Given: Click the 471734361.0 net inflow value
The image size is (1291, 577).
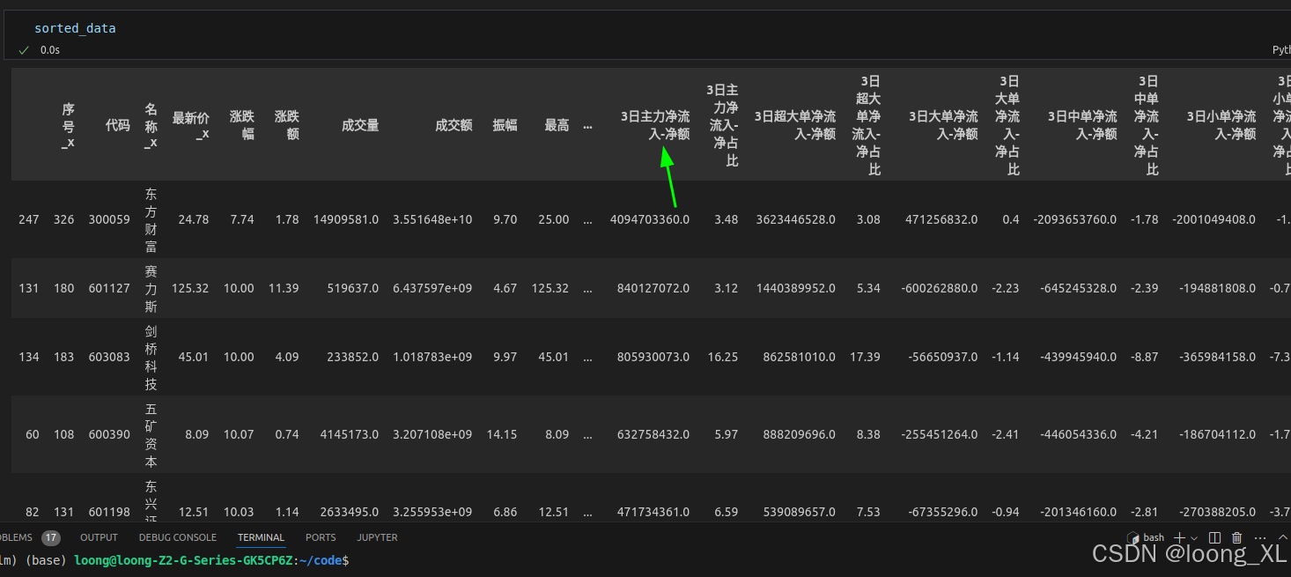Looking at the screenshot, I should (653, 512).
